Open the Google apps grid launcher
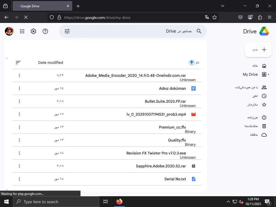 (x=22, y=31)
